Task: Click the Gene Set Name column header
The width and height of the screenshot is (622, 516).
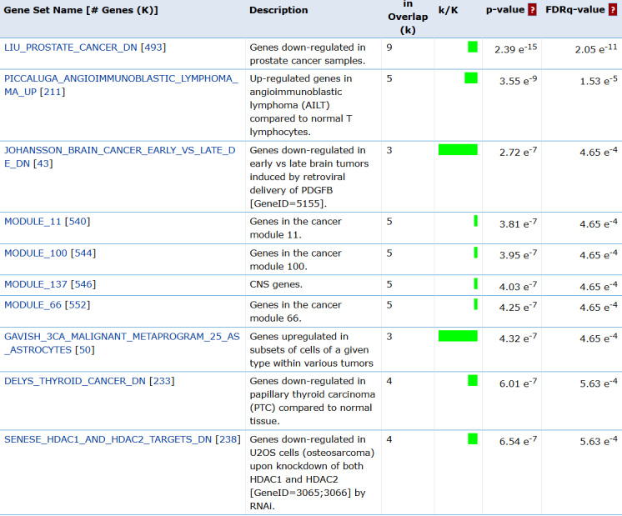Action: point(81,10)
